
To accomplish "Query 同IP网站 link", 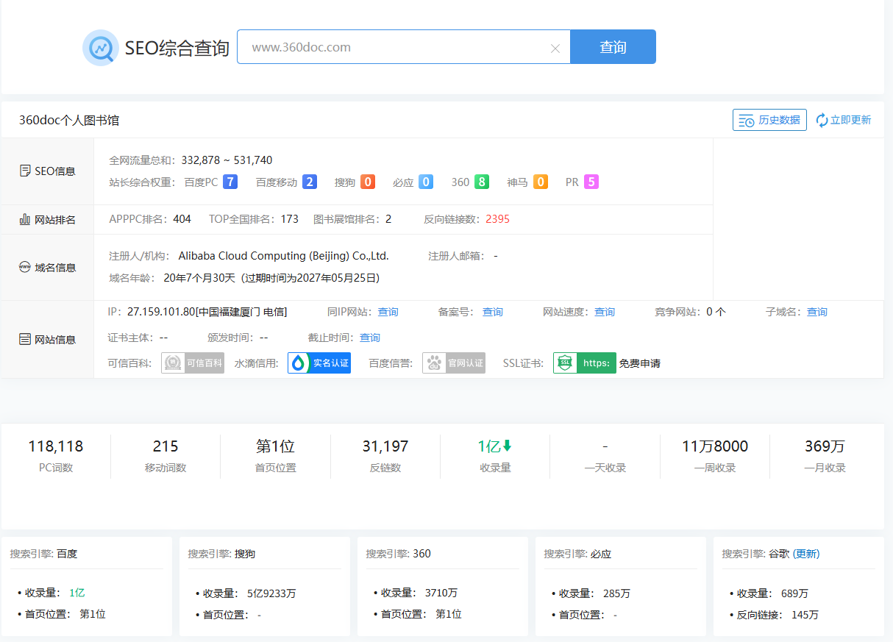I will click(388, 312).
